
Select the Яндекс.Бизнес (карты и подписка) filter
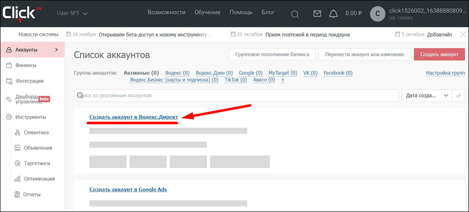tap(174, 80)
